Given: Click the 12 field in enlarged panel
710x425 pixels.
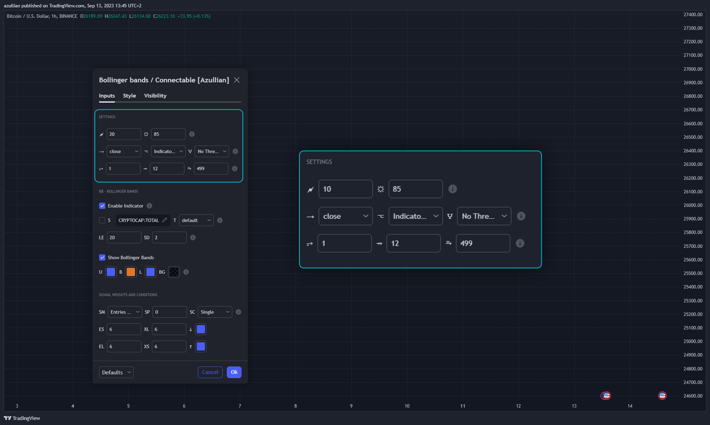Looking at the screenshot, I should coord(414,243).
